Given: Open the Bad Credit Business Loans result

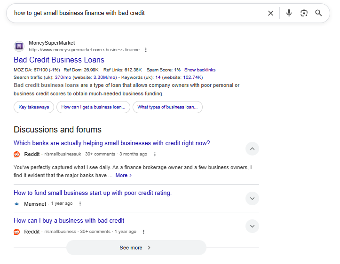Looking at the screenshot, I should point(59,60).
